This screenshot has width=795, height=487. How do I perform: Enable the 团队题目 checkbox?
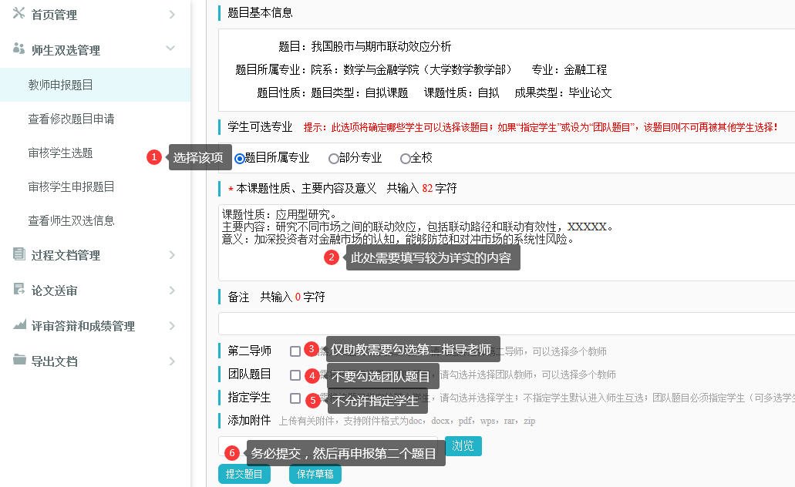click(295, 375)
